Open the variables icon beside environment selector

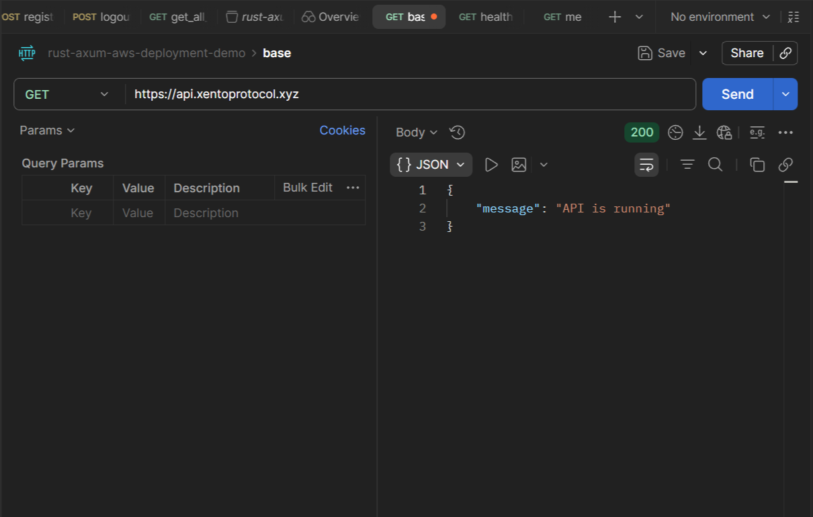click(794, 17)
